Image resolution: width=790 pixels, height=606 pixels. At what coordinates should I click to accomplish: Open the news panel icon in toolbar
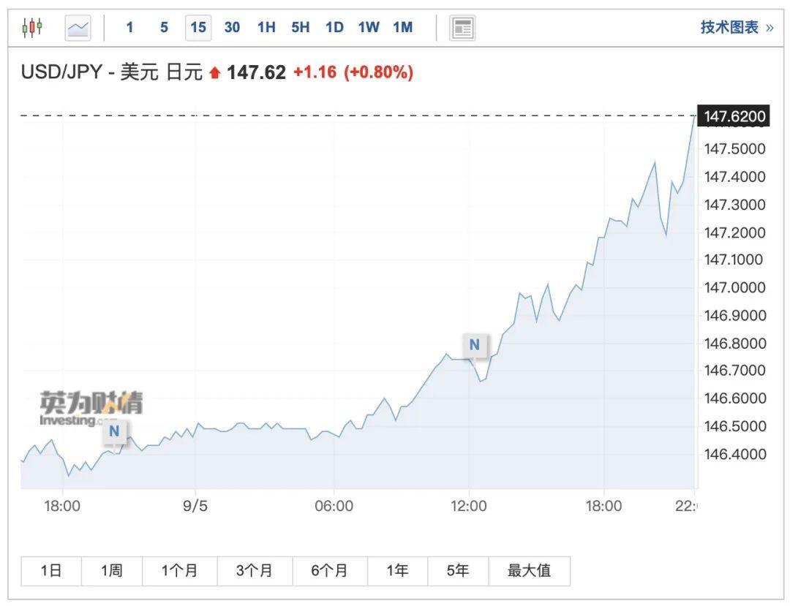click(x=462, y=29)
